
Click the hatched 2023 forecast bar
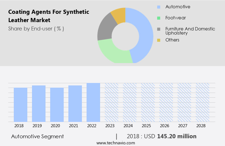click(x=111, y=102)
